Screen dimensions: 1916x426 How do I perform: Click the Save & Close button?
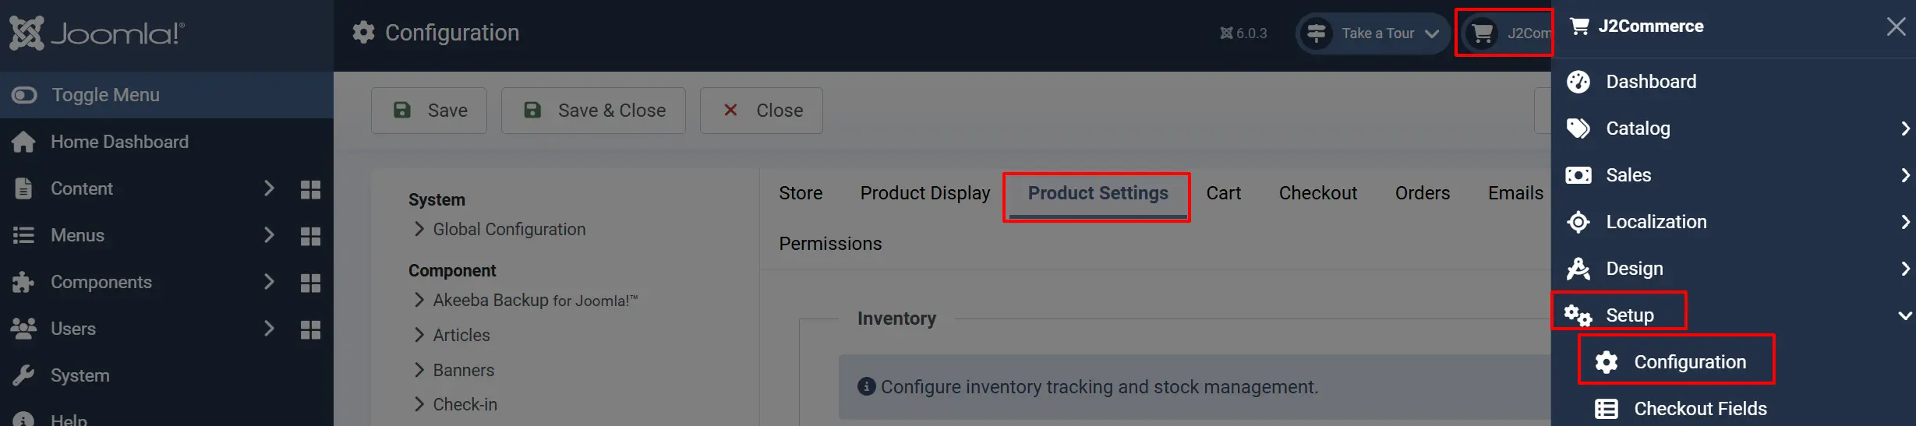point(593,111)
